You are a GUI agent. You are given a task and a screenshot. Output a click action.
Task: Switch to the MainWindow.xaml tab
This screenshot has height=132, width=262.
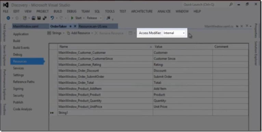(30, 26)
